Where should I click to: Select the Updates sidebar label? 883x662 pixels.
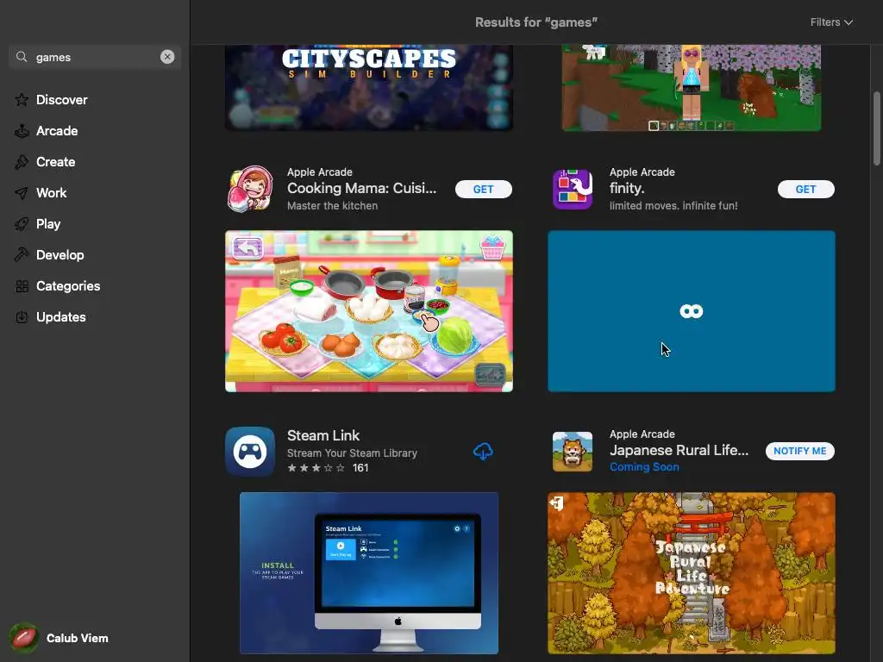point(61,317)
